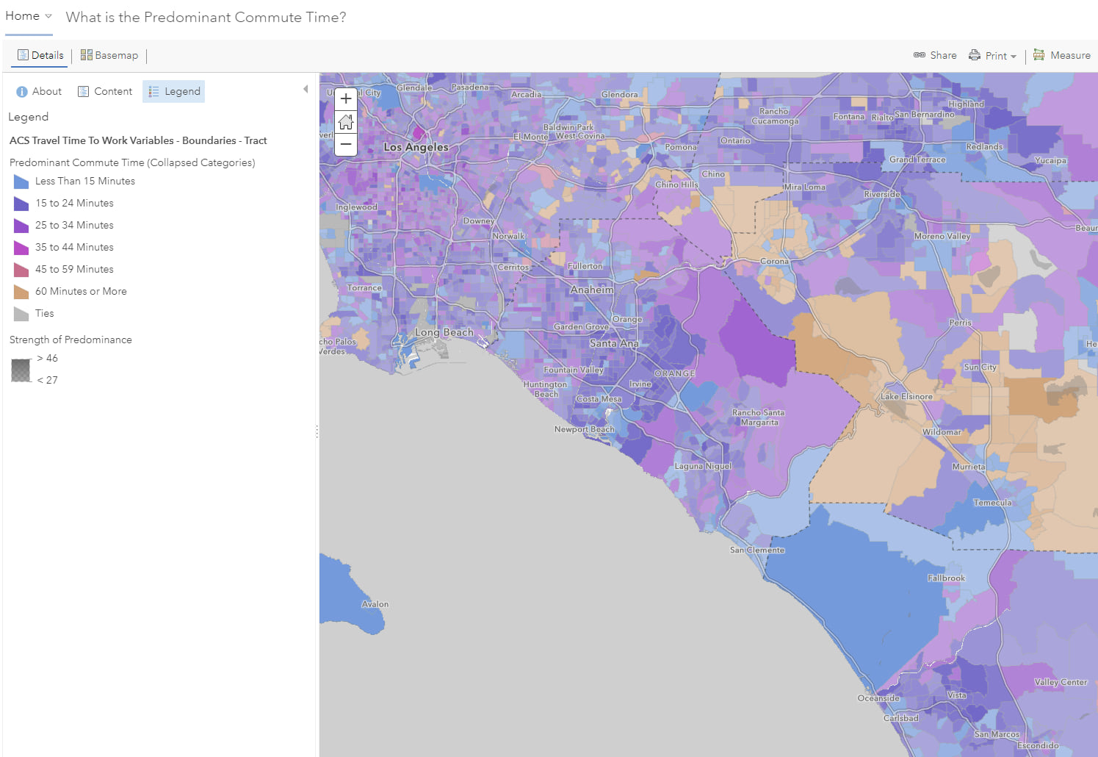The image size is (1098, 757).
Task: Click the Zoom In button
Action: click(x=345, y=98)
